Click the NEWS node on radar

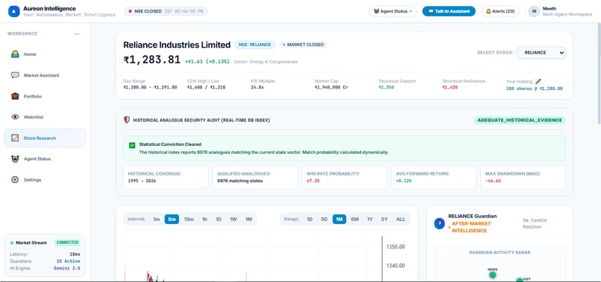493,275
